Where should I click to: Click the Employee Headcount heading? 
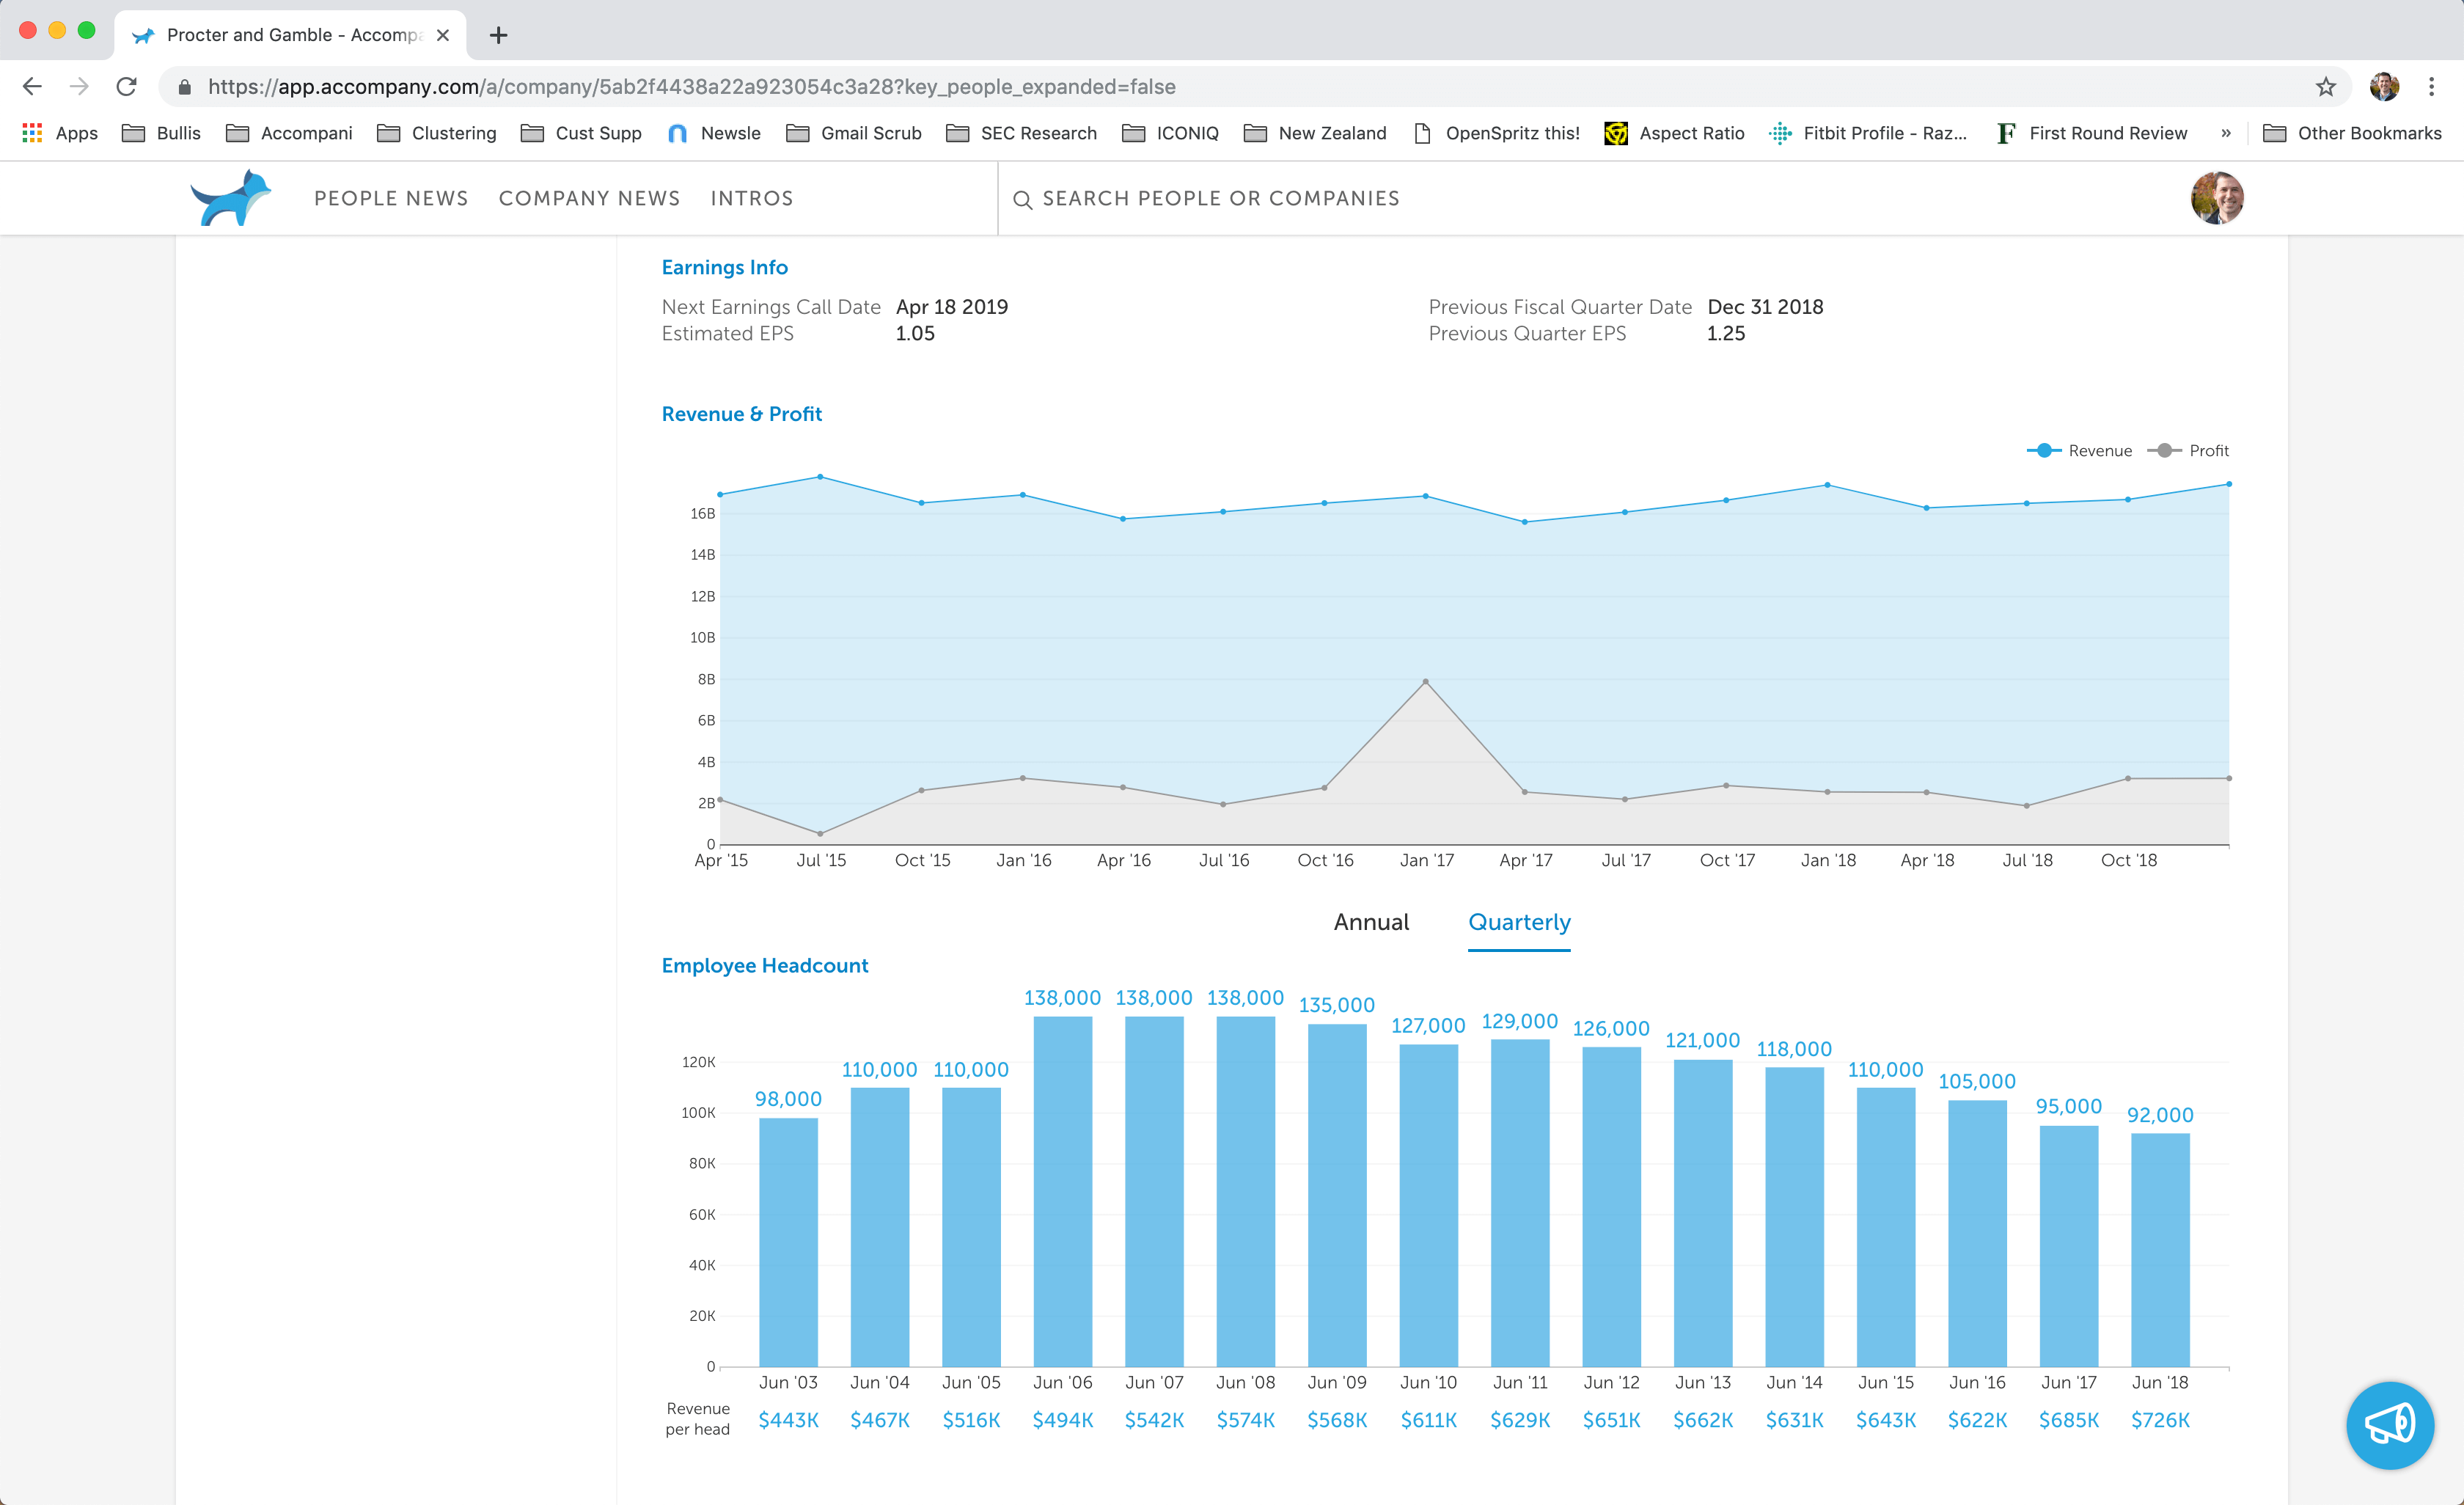pyautogui.click(x=765, y=965)
